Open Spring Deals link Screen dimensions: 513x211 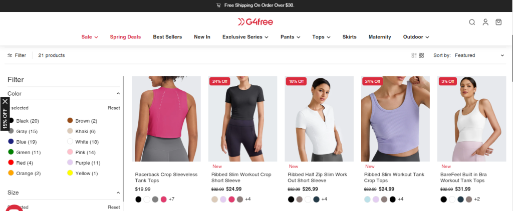[x=125, y=37]
